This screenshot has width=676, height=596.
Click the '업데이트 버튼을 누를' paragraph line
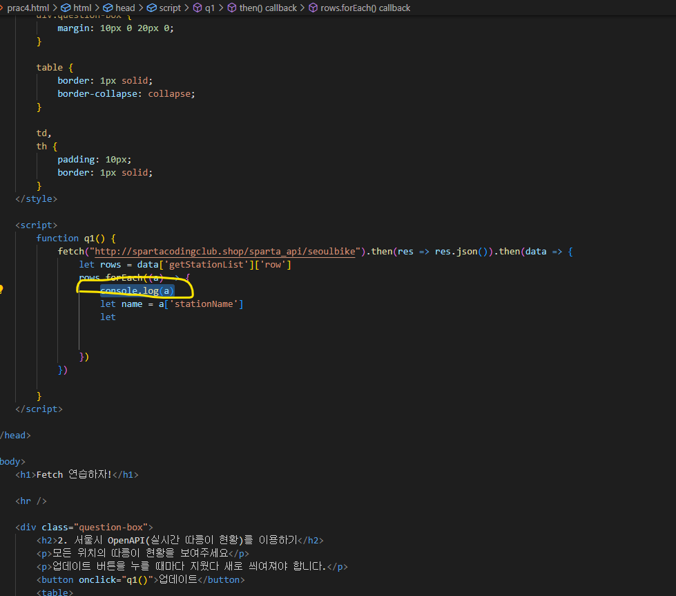192,567
